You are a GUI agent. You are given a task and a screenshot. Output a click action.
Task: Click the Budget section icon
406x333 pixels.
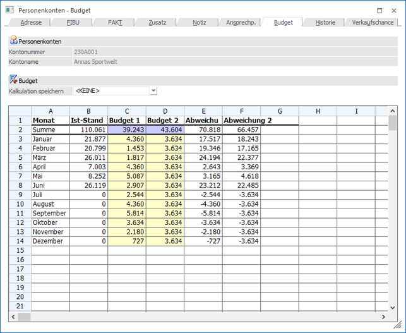point(13,81)
